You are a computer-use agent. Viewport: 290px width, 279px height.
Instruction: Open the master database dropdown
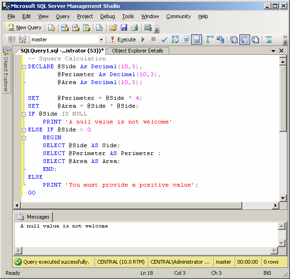[x=101, y=39]
